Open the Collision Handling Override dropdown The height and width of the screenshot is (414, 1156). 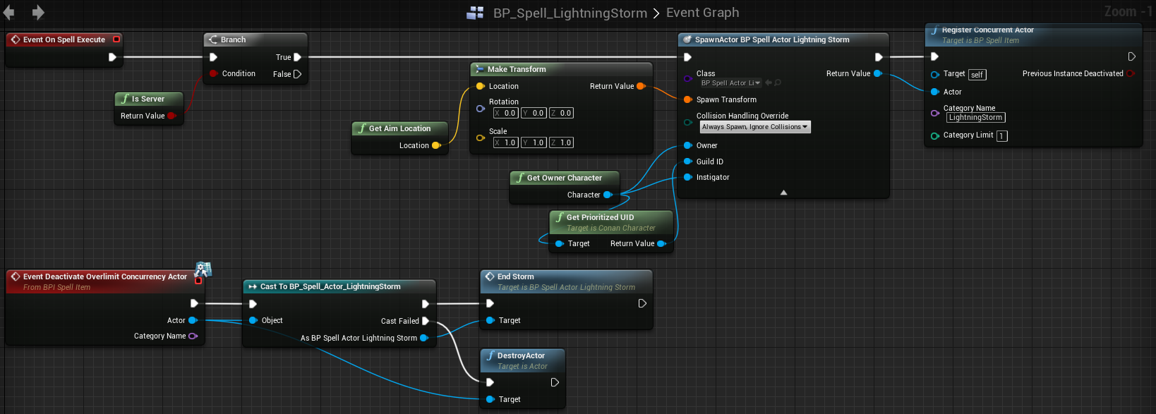point(754,127)
